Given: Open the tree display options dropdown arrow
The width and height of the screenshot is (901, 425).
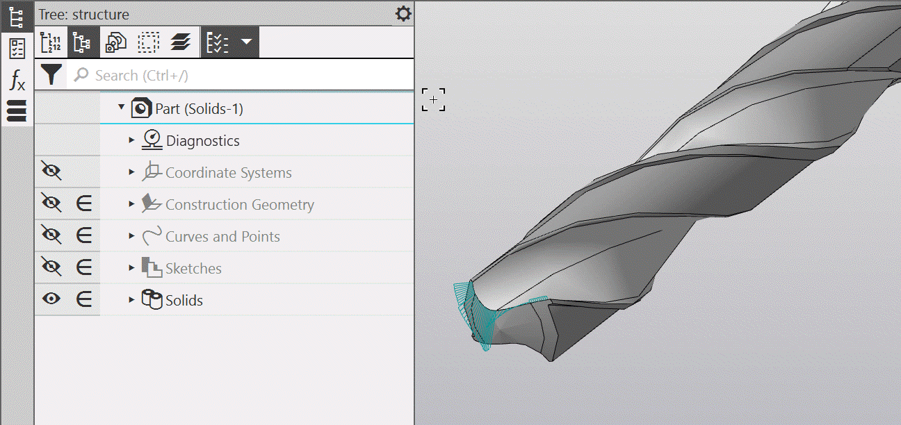Looking at the screenshot, I should (x=246, y=43).
